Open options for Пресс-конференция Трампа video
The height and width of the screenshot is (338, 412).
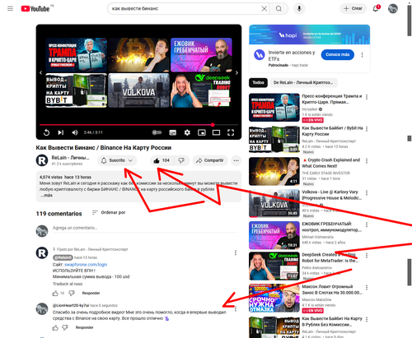[x=367, y=97]
